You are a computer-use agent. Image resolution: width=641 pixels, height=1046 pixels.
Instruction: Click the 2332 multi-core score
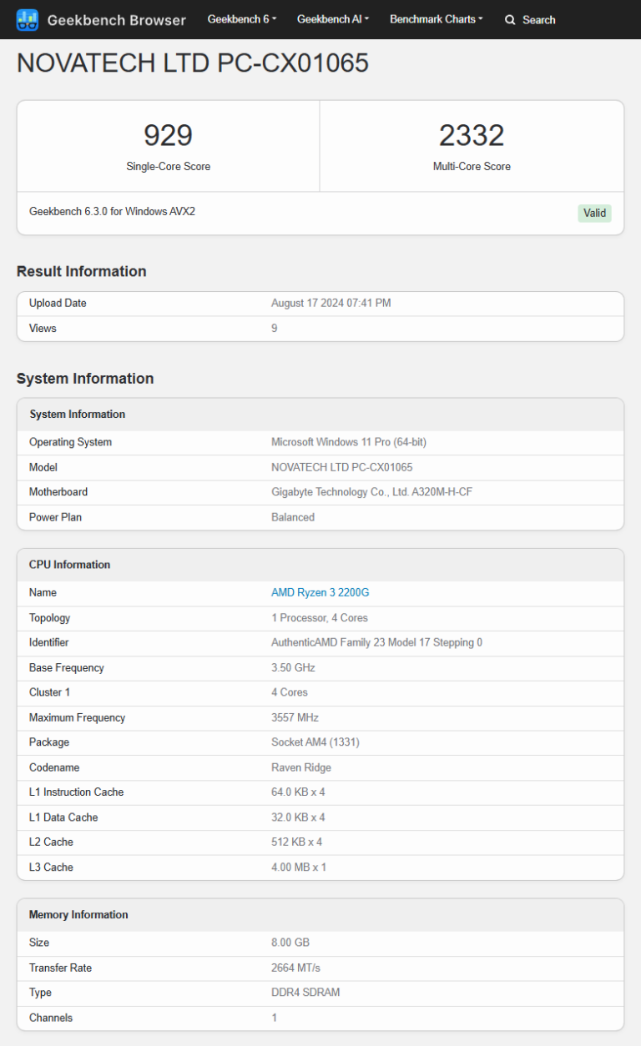472,135
